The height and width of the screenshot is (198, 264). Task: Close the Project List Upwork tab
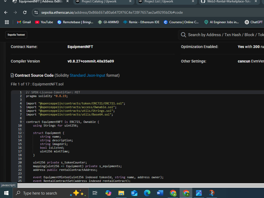tap(193, 1)
